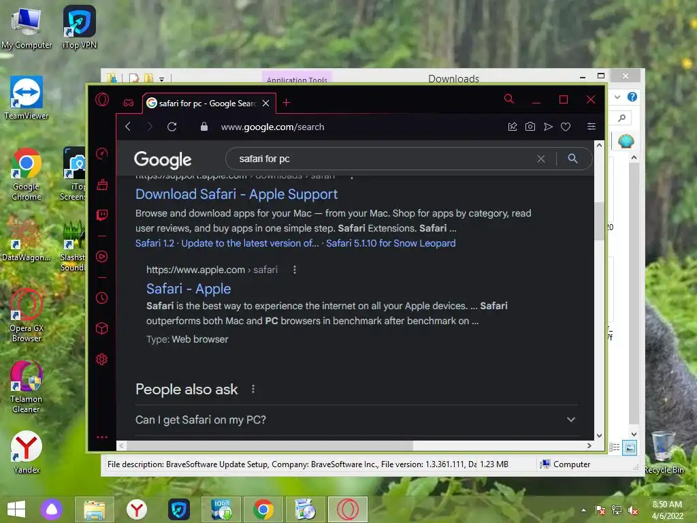
Task: Click right arrow of horizontal scrollbar
Action: (589, 445)
